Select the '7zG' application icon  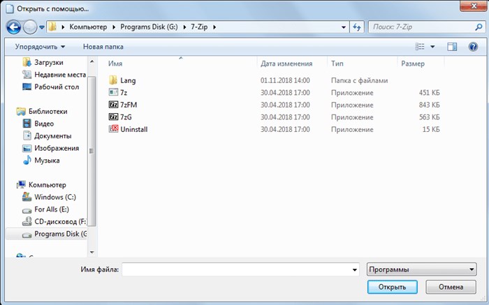[x=113, y=117]
